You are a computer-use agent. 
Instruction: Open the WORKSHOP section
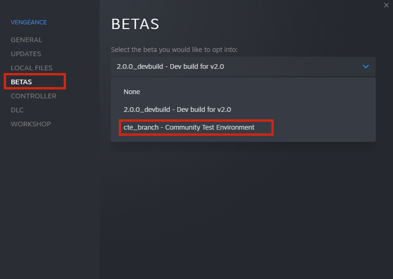click(x=31, y=124)
